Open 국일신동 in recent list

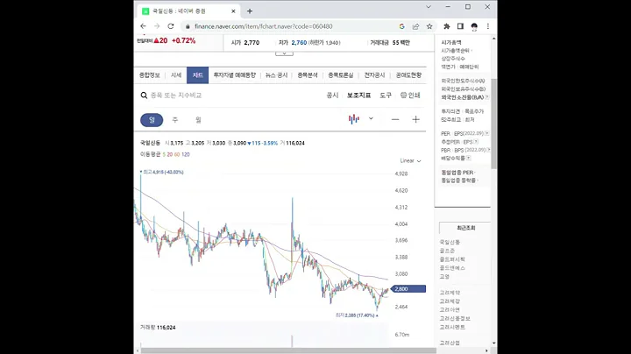[450, 242]
